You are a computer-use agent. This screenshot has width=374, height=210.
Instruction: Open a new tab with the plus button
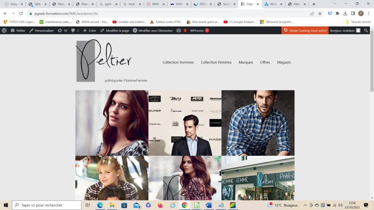pyautogui.click(x=314, y=4)
